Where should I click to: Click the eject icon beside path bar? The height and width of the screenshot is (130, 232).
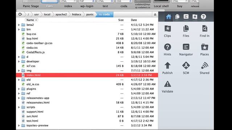pyautogui.click(x=155, y=14)
